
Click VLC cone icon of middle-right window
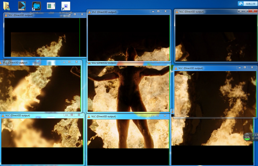tap(176, 68)
